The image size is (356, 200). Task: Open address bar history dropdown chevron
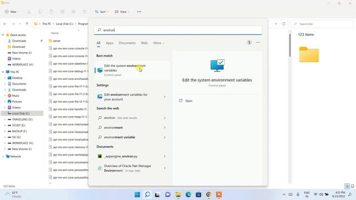[276, 24]
